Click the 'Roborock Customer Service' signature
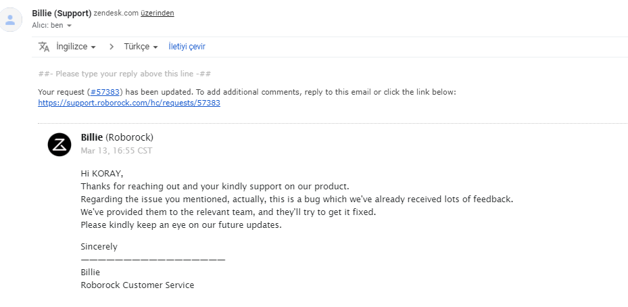Viewport: 628px width, 307px height. tap(137, 285)
